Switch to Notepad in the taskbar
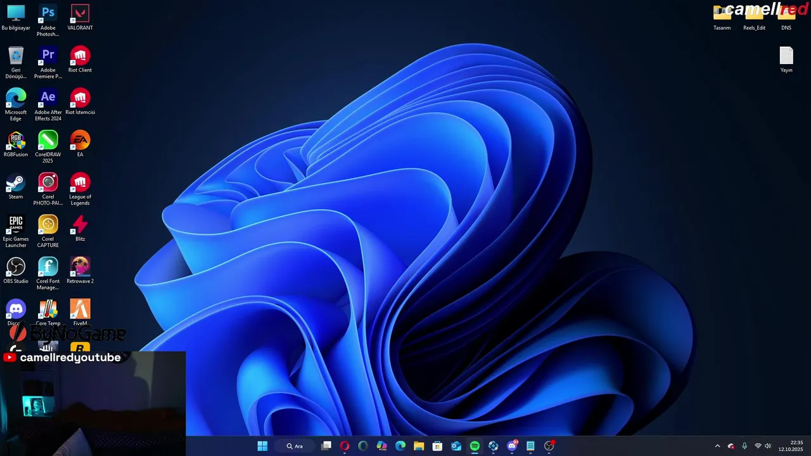This screenshot has width=811, height=456. pyautogui.click(x=530, y=446)
